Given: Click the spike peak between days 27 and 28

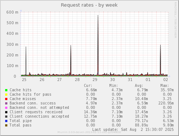Looking at the screenshot, I should point(71,45).
